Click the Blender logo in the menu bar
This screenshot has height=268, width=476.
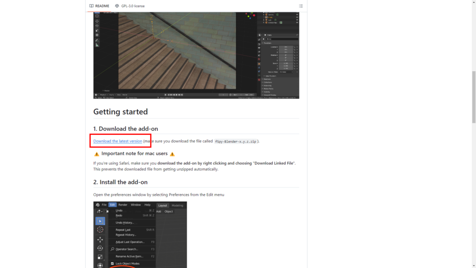coord(98,205)
